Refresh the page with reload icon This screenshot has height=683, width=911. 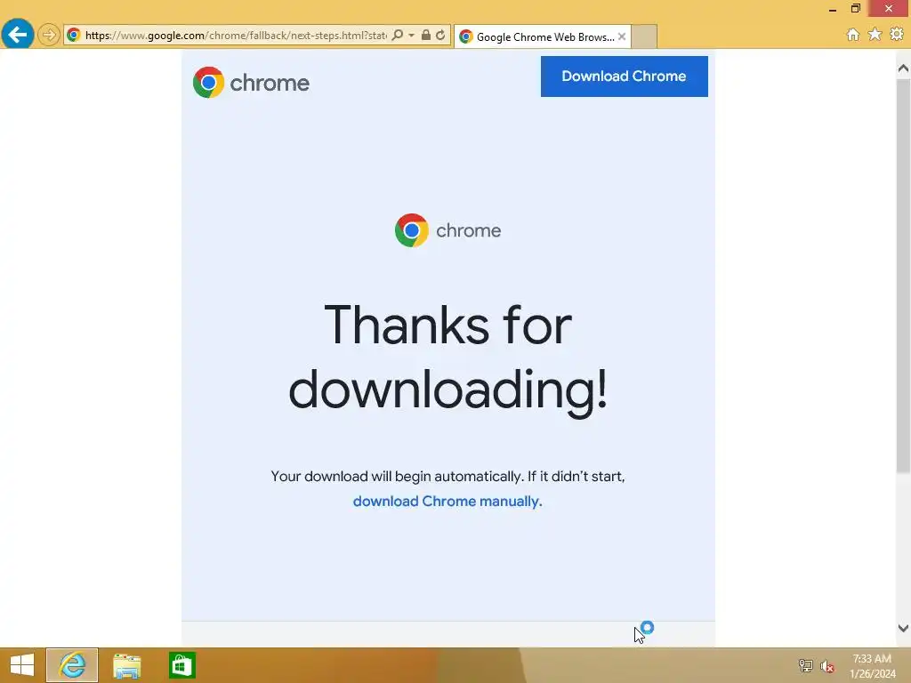(441, 36)
